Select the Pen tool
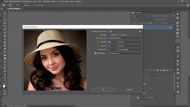Image resolution: width=190 pixels, height=107 pixels. [x=5, y=62]
